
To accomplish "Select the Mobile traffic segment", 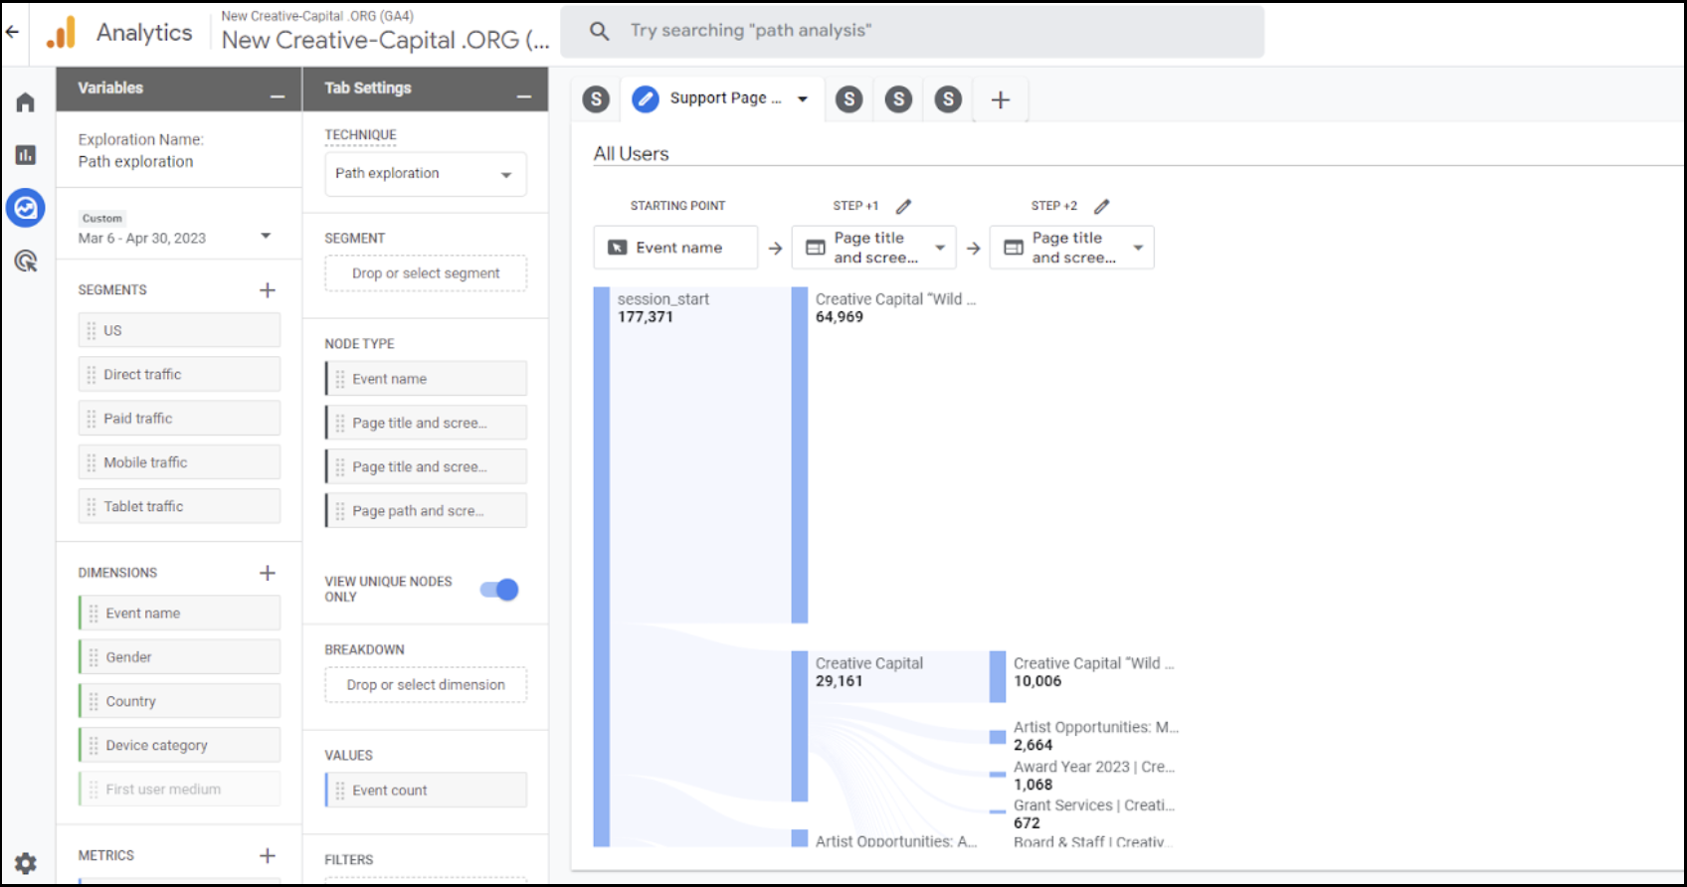I will tap(179, 462).
